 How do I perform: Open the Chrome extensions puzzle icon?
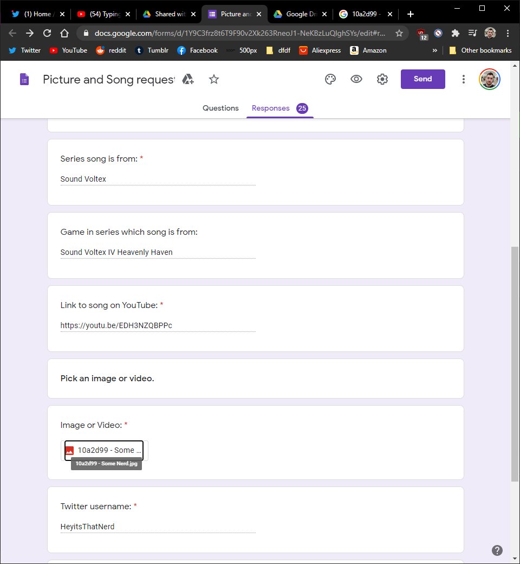(456, 33)
